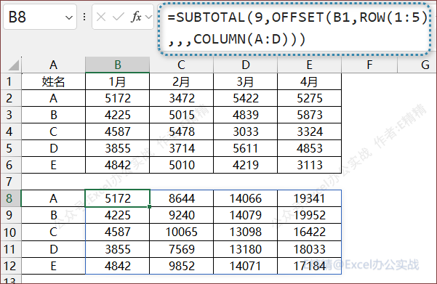Click the 3月 header cell
The height and width of the screenshot is (284, 437).
pyautogui.click(x=246, y=81)
